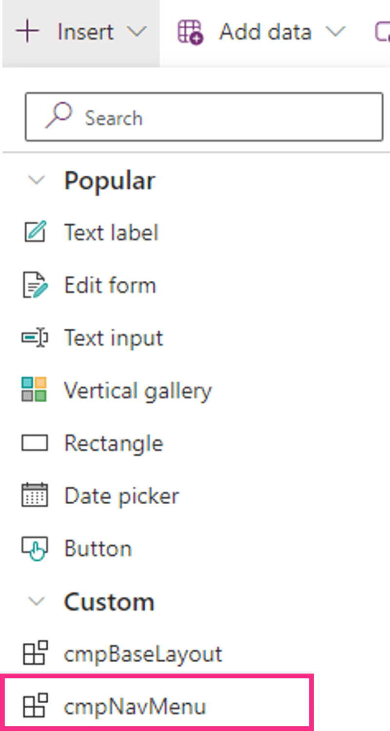Open the Add data dropdown arrow
Image resolution: width=390 pixels, height=731 pixels.
tap(335, 33)
